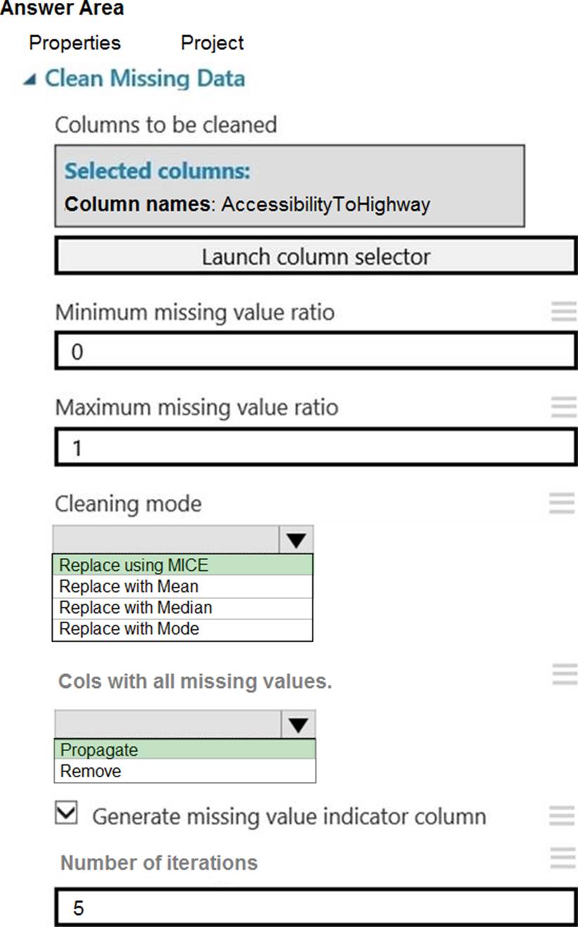Open the Cols with all missing values dropdown
The height and width of the screenshot is (927, 578).
point(298,724)
